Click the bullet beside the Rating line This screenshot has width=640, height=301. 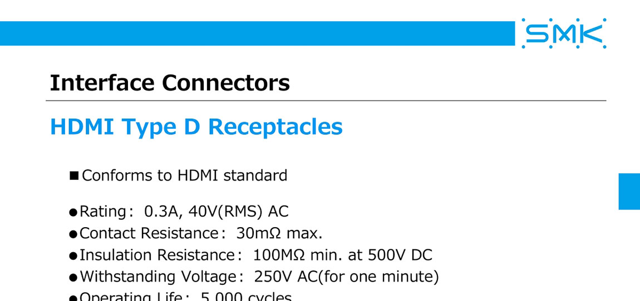pos(72,212)
